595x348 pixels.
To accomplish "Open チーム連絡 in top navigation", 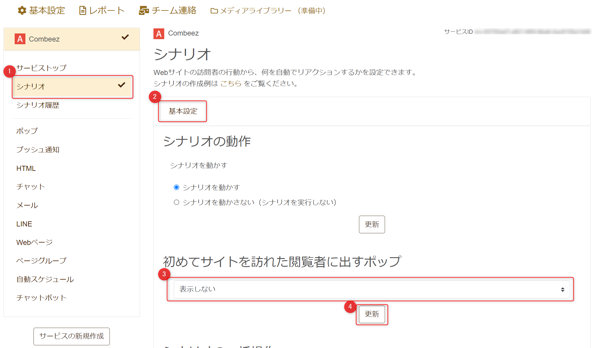I will (x=168, y=10).
